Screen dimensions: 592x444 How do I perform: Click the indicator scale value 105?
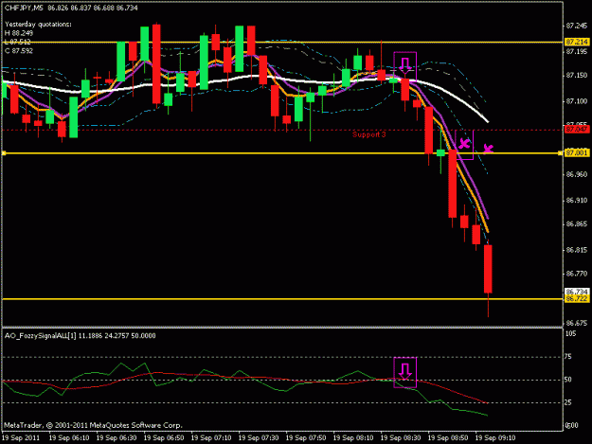(x=571, y=333)
